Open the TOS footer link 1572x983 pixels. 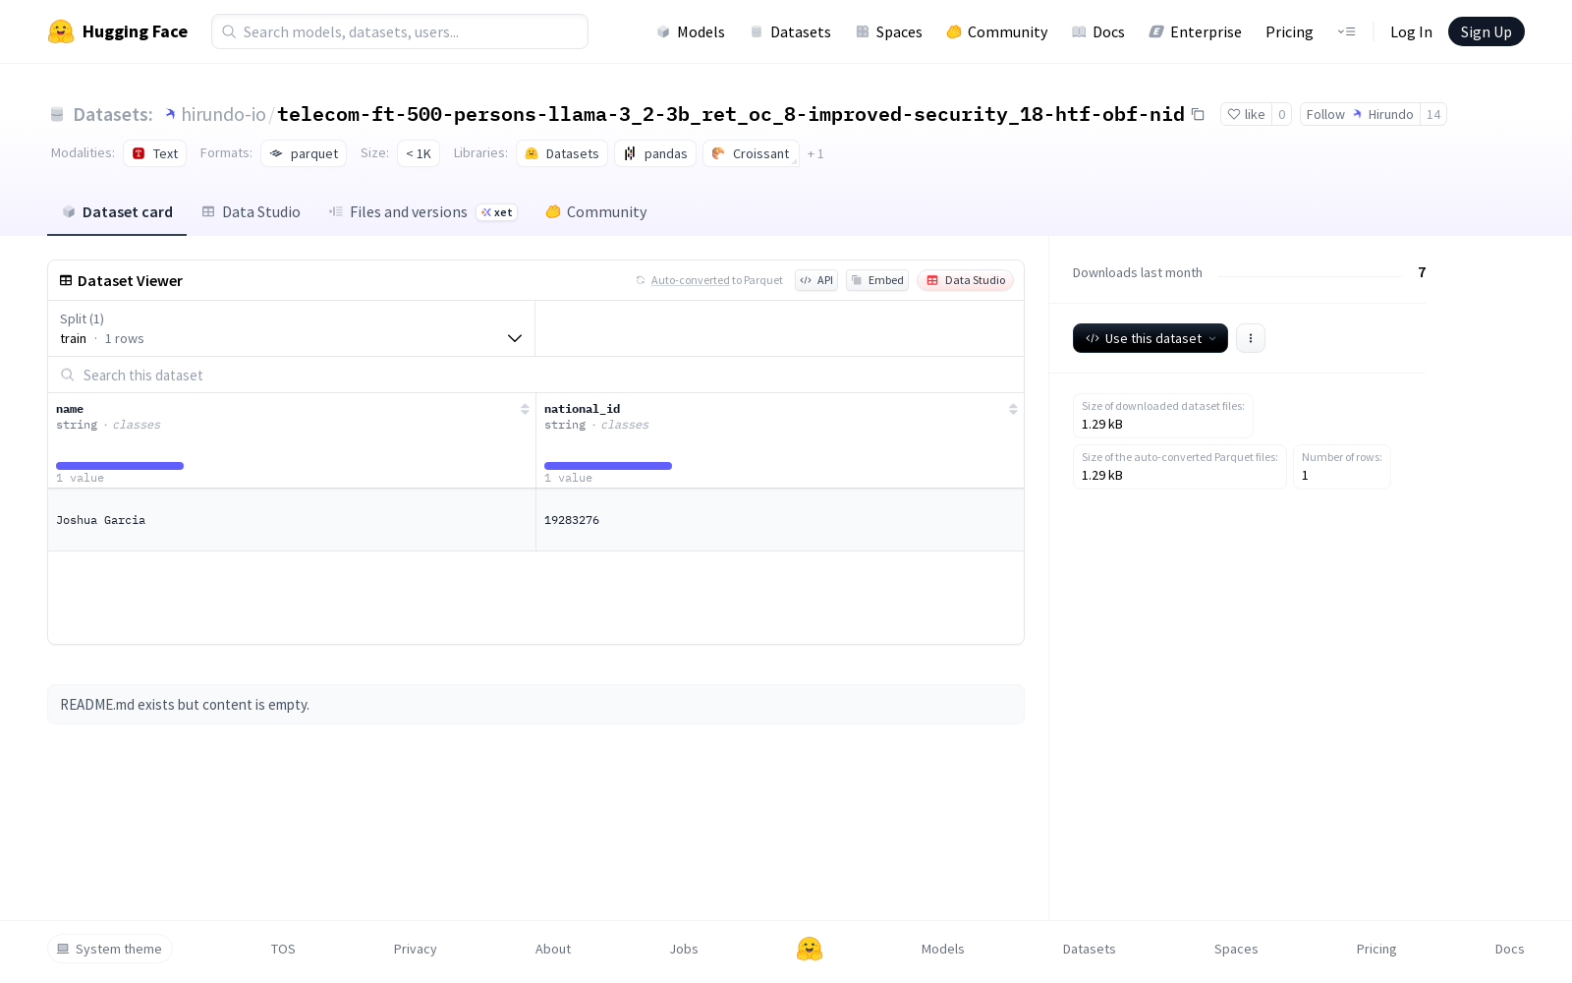(283, 949)
